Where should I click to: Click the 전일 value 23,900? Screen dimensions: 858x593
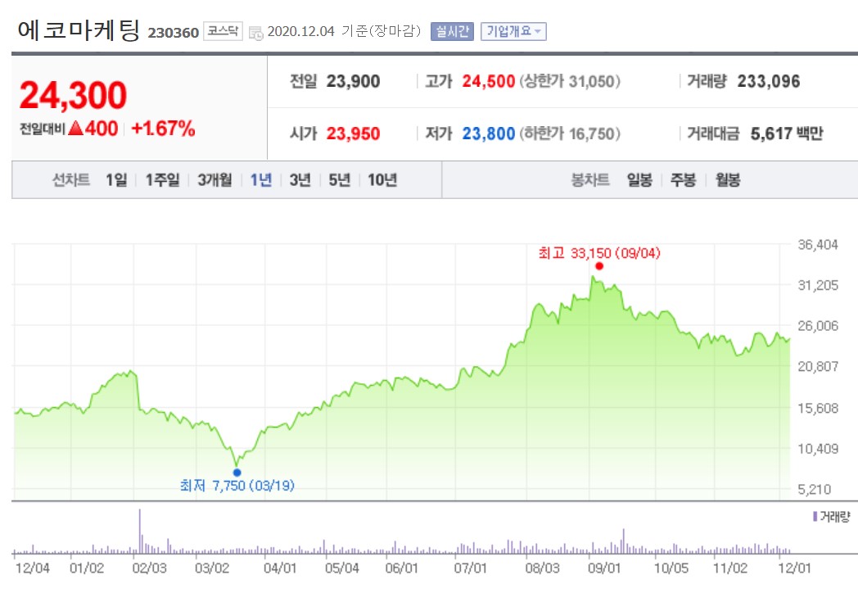(353, 82)
